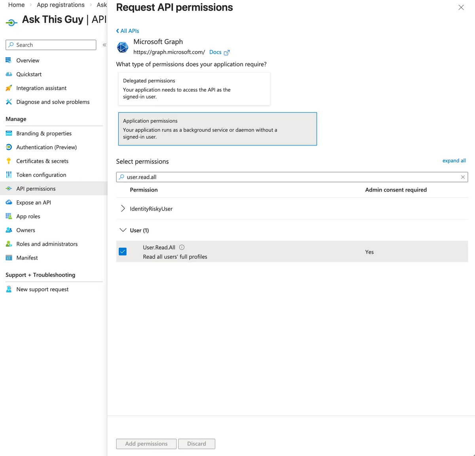Click the Manifest icon

point(9,258)
